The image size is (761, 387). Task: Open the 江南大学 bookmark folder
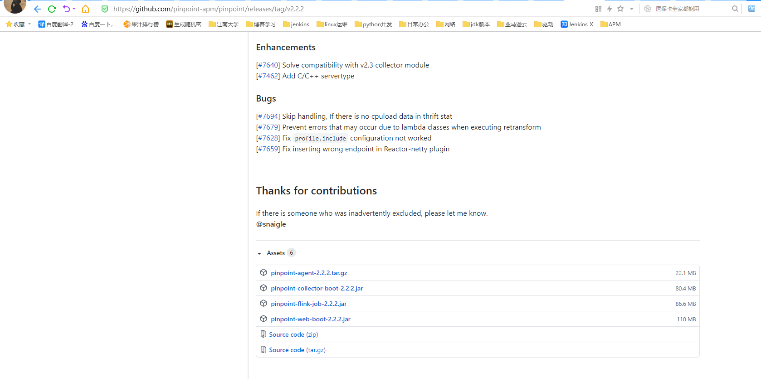[x=224, y=24]
